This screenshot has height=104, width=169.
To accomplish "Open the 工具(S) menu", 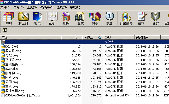I will point(32,7).
